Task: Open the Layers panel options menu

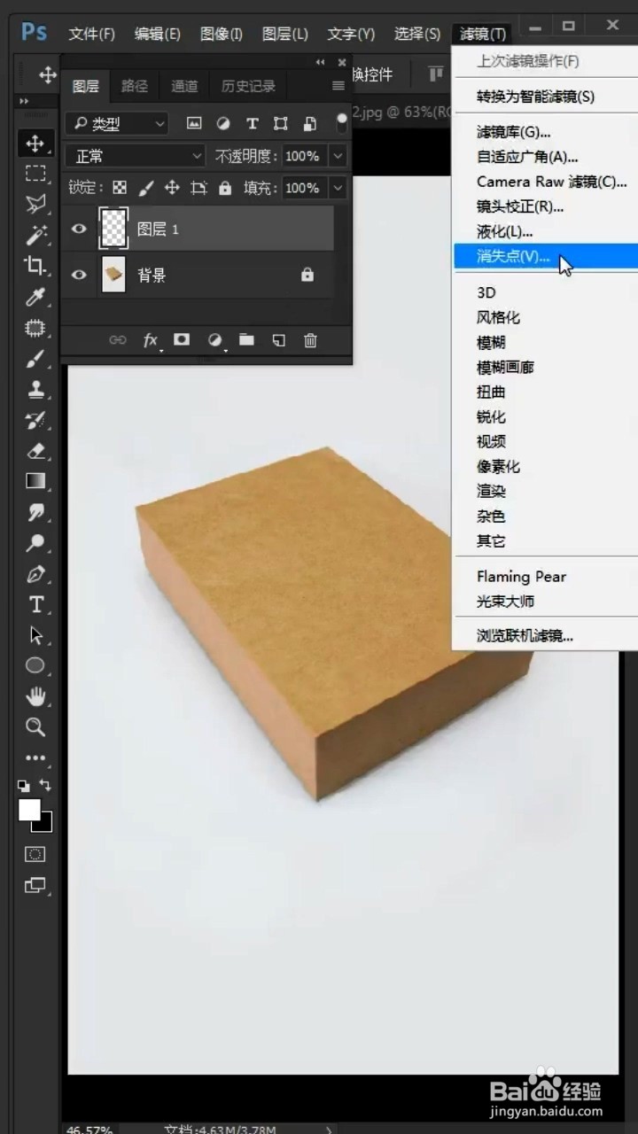Action: pos(338,86)
